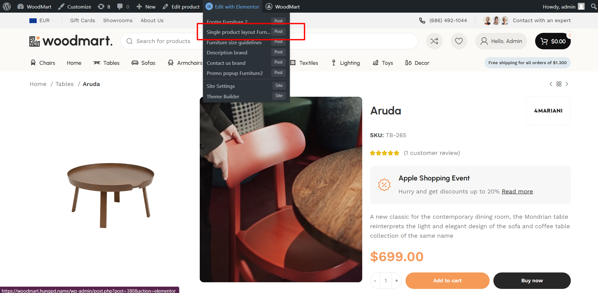The image size is (598, 293).
Task: Click the Tables breadcrumb link
Action: [x=64, y=84]
